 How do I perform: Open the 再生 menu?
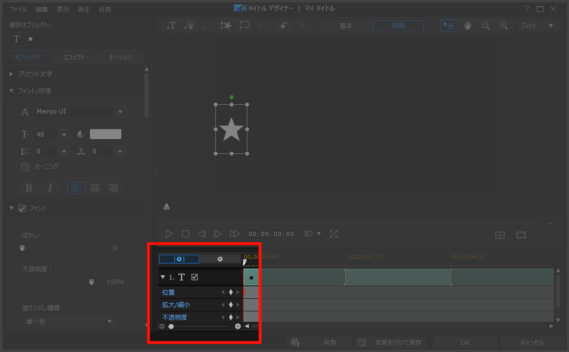tap(84, 9)
